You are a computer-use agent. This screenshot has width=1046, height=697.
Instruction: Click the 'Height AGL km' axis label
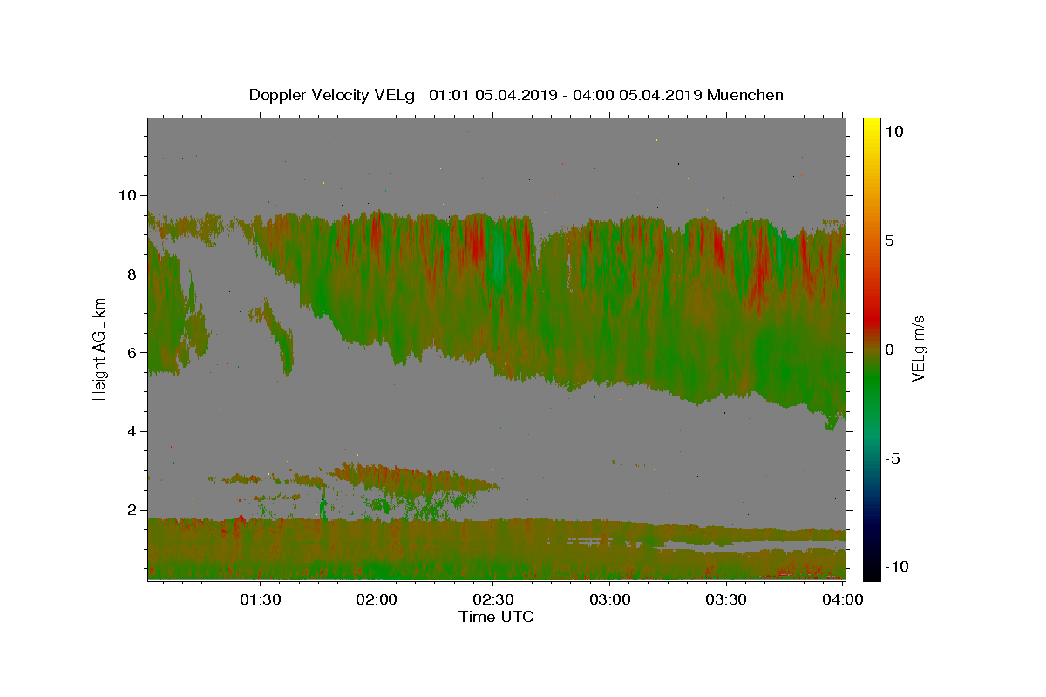click(99, 348)
